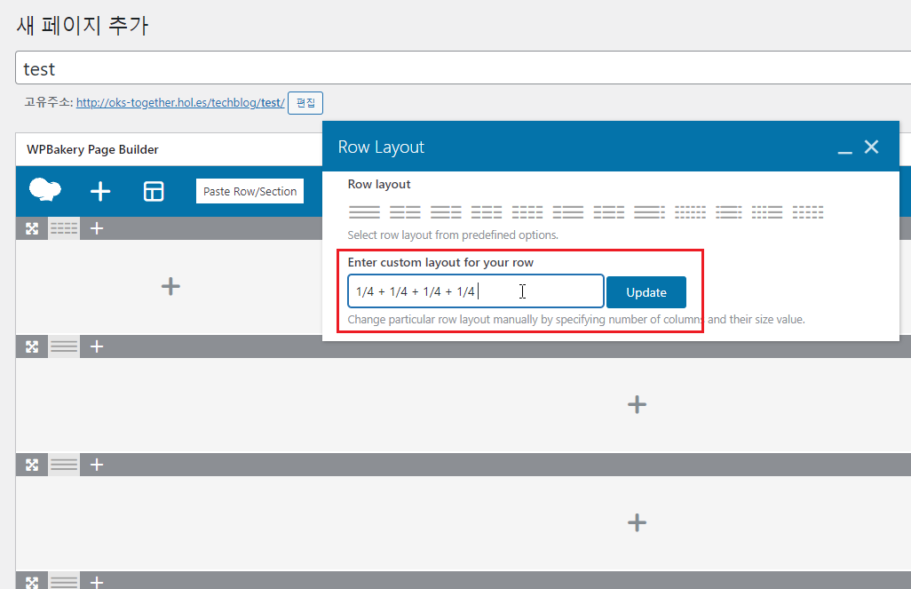This screenshot has height=589, width=911.
Task: Select the 1/6 + 2/3 + 1/6 row layout
Action: pos(729,212)
